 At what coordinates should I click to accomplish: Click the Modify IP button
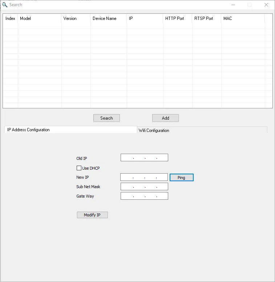92,215
